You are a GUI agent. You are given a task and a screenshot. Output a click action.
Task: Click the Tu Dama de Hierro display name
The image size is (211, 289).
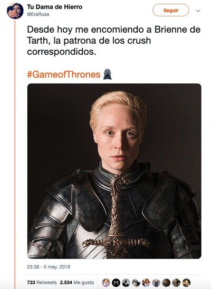pos(55,7)
